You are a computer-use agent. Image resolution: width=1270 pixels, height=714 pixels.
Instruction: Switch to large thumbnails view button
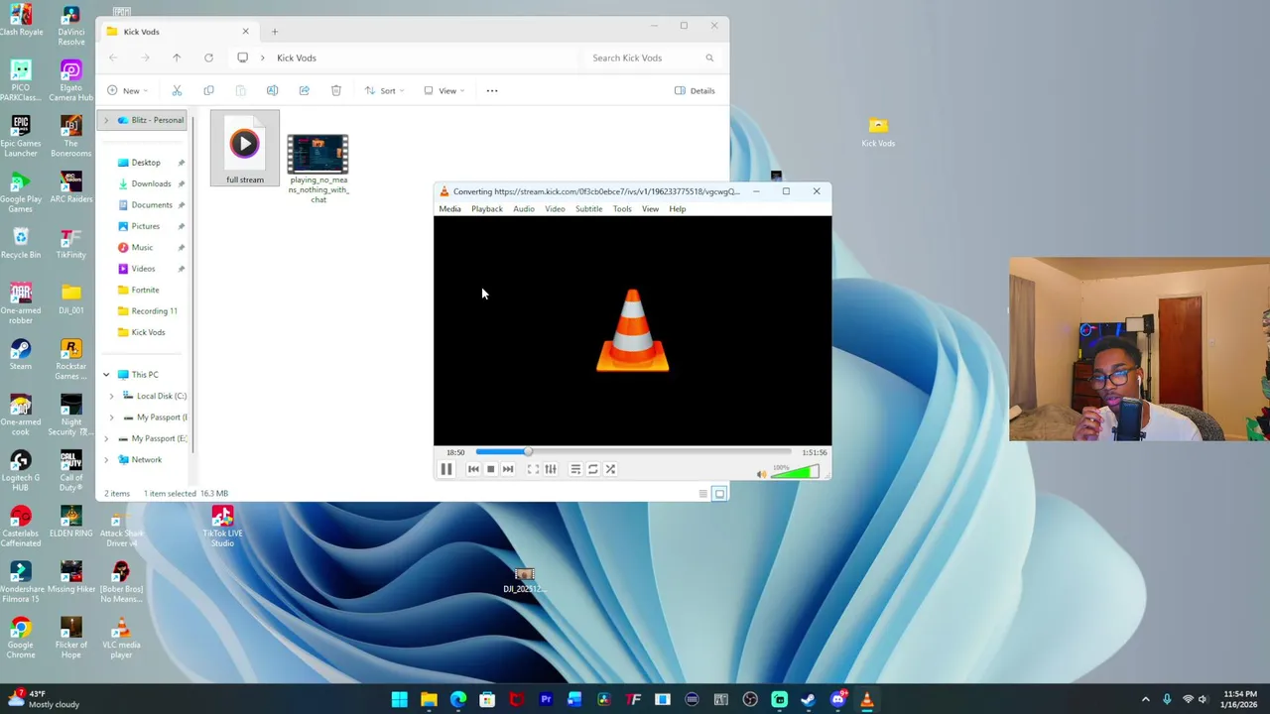point(720,494)
